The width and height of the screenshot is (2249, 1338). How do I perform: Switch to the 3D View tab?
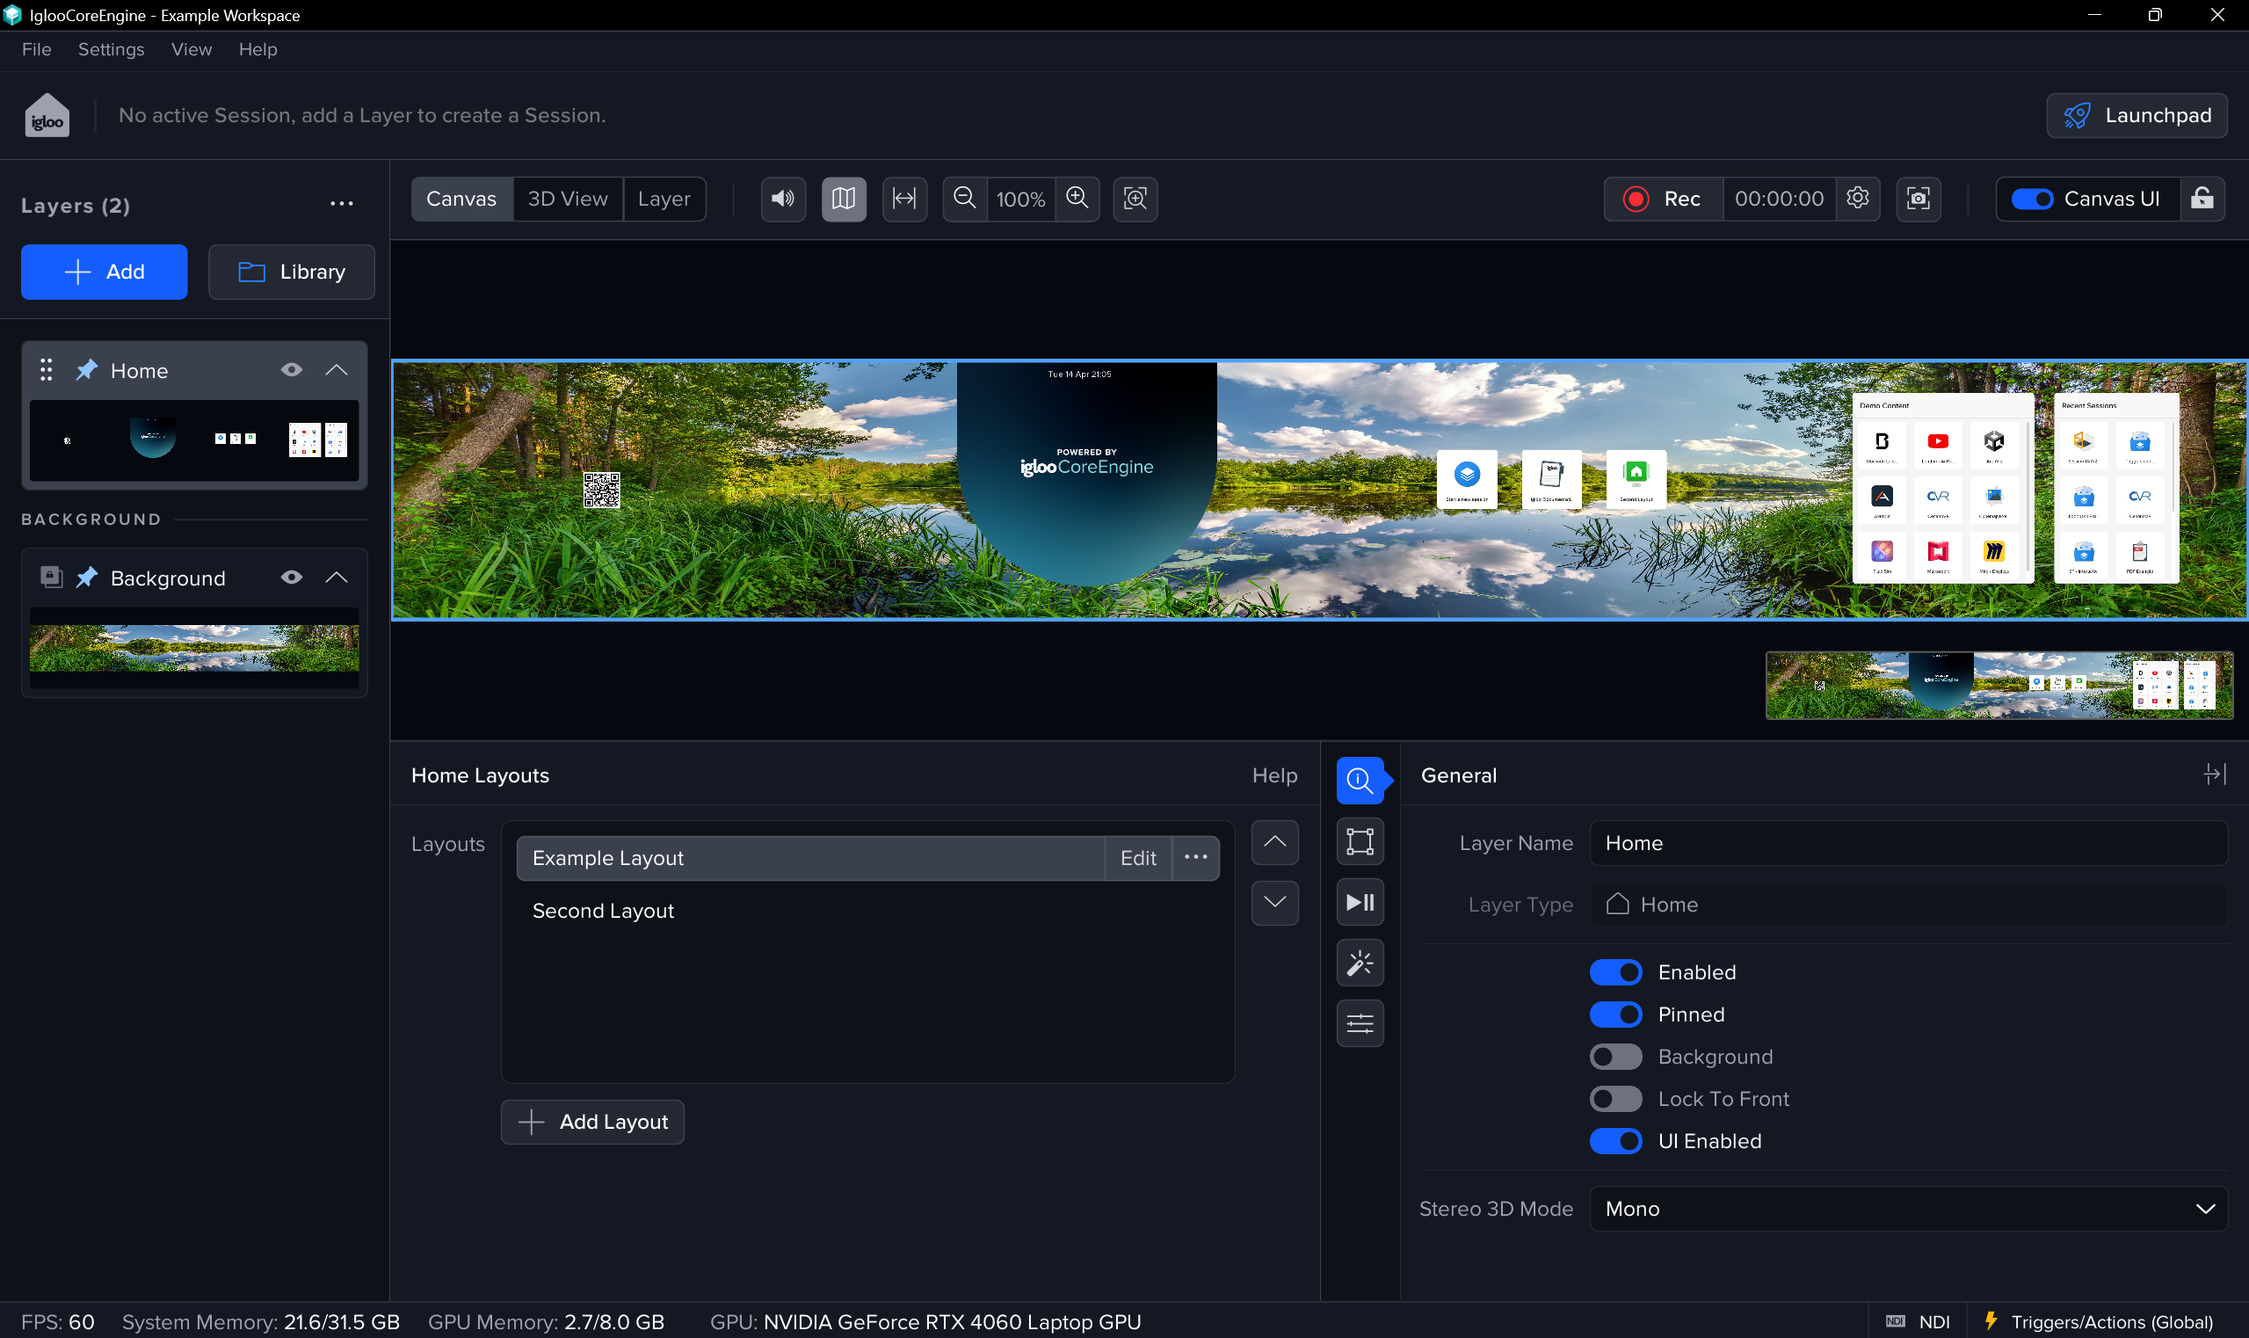coord(567,199)
